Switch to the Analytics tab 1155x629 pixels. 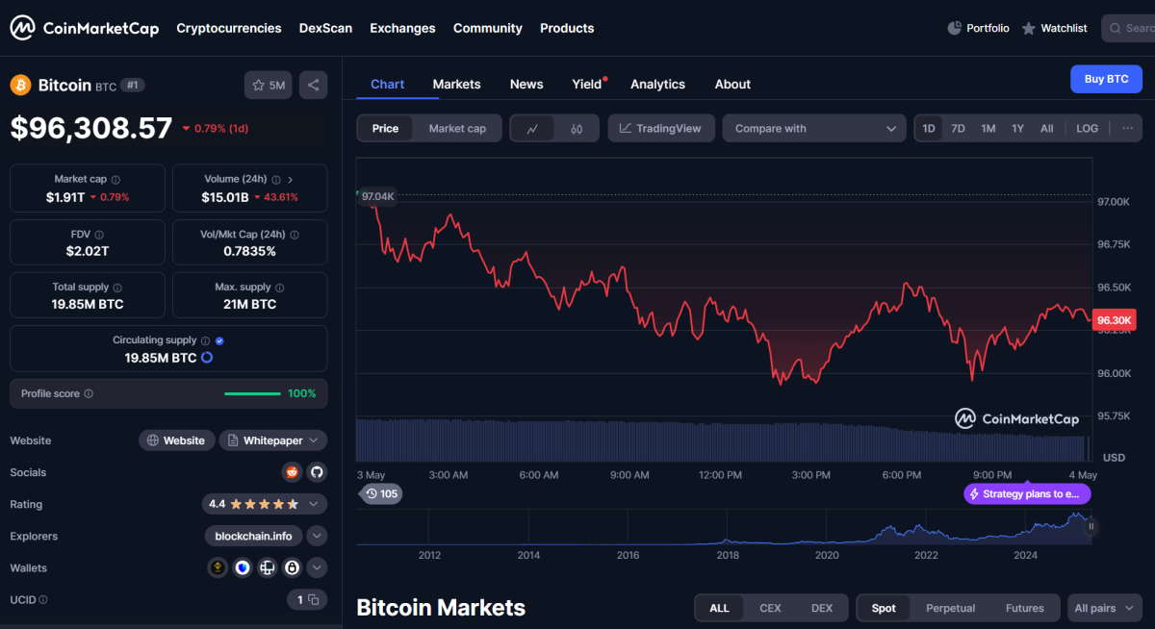pos(657,84)
